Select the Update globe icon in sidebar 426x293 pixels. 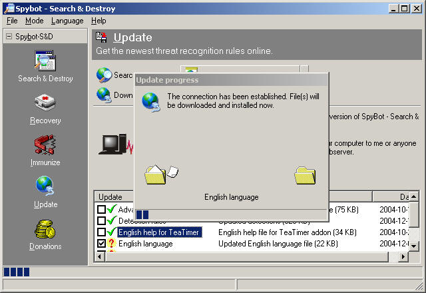coord(45,187)
